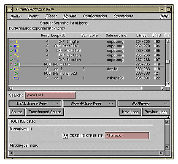
Task: Click the Search field containing parallel
Action: (50, 96)
